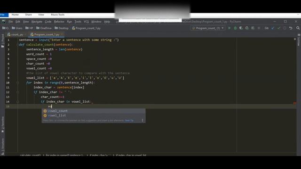
Task: Open the concurrency diagram run icon
Action: (253, 28)
